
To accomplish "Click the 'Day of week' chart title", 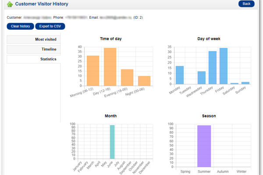I will (x=209, y=38).
